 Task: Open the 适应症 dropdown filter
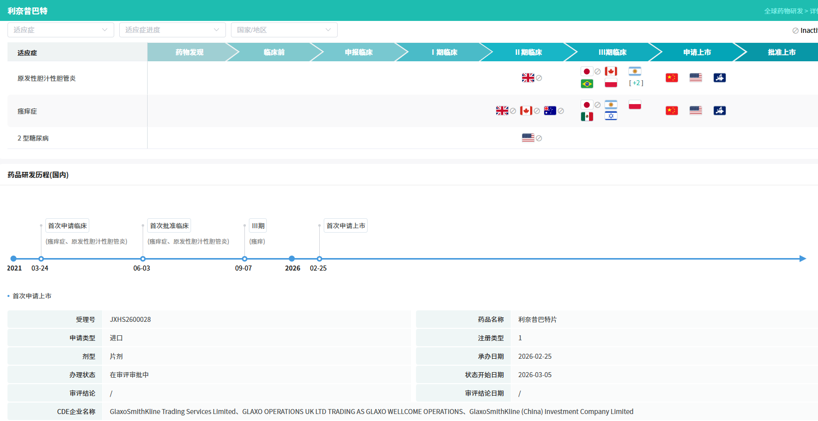pos(60,30)
